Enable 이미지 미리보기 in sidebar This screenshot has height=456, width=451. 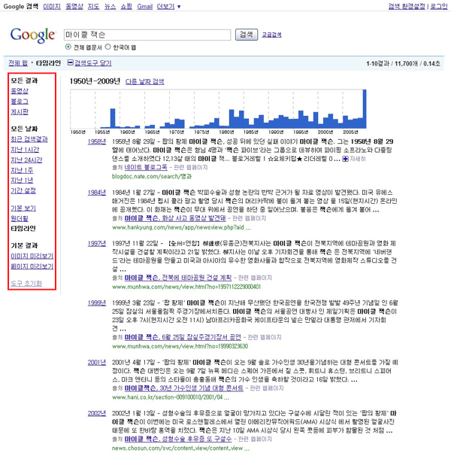pos(32,256)
